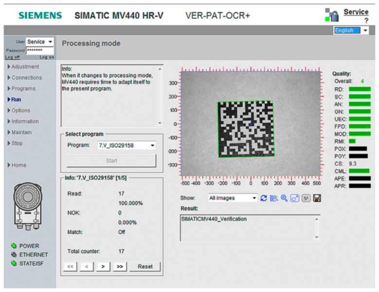Image resolution: width=379 pixels, height=292 pixels.
Task: Go to previous program with < button
Action: coord(87,266)
